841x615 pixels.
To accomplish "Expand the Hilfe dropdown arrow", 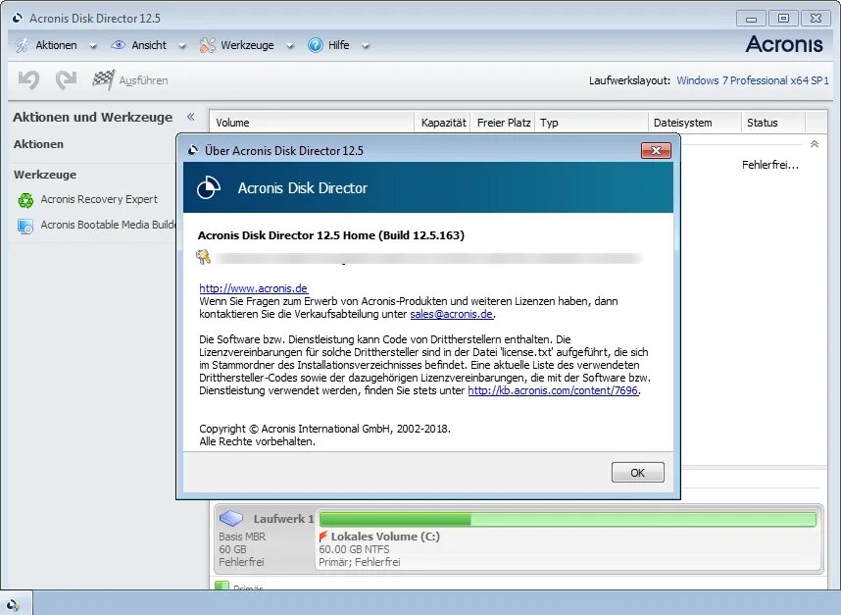I will tap(366, 46).
